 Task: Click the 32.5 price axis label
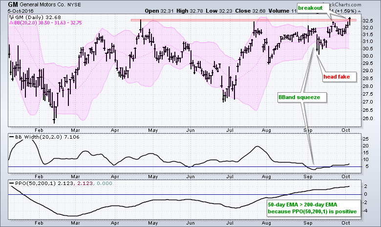[x=368, y=21]
